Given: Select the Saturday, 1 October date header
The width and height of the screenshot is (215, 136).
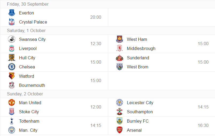Looking at the screenshot, I should [x=26, y=30].
